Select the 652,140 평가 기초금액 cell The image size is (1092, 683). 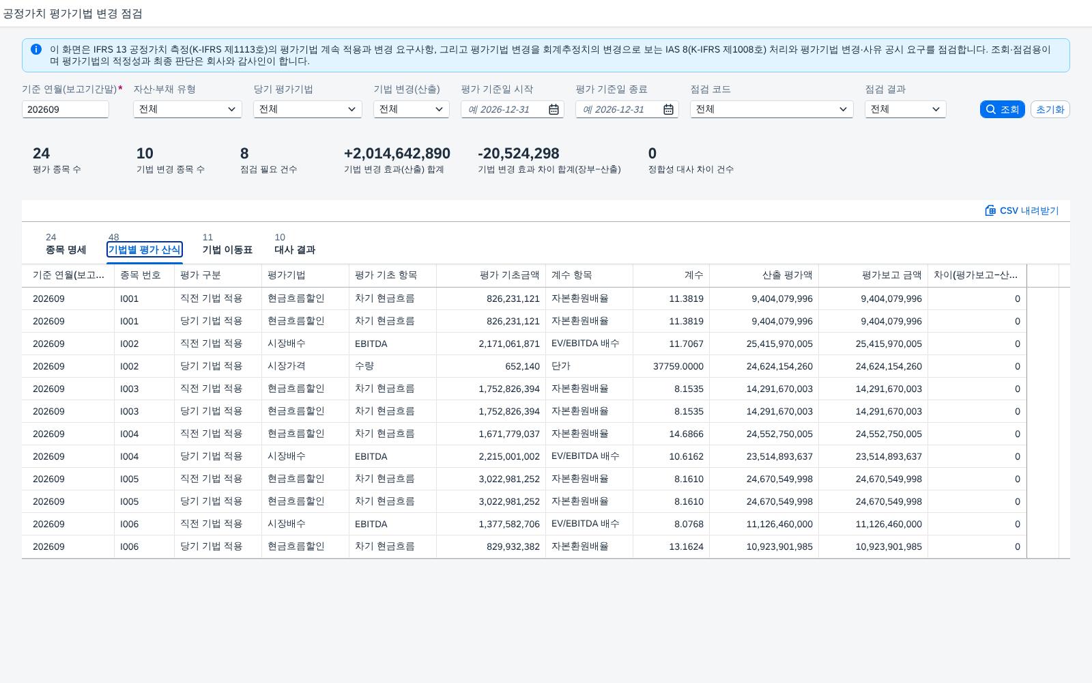click(x=491, y=366)
